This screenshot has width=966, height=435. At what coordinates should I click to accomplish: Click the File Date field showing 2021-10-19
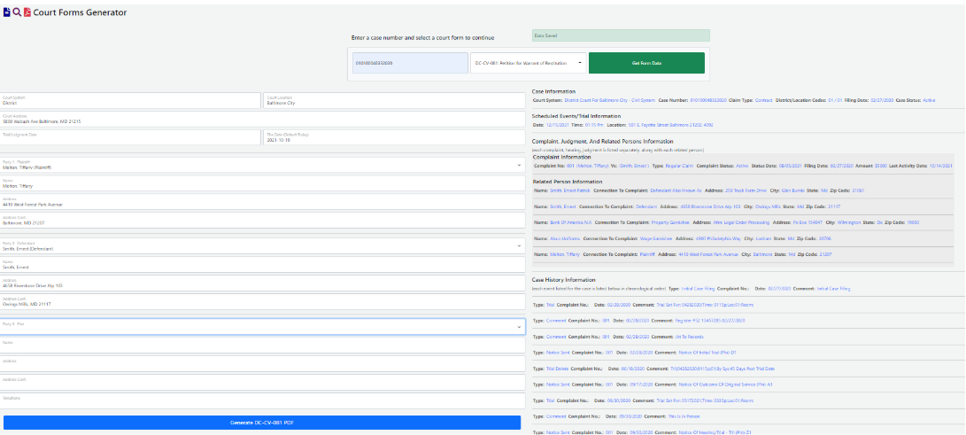(x=393, y=137)
